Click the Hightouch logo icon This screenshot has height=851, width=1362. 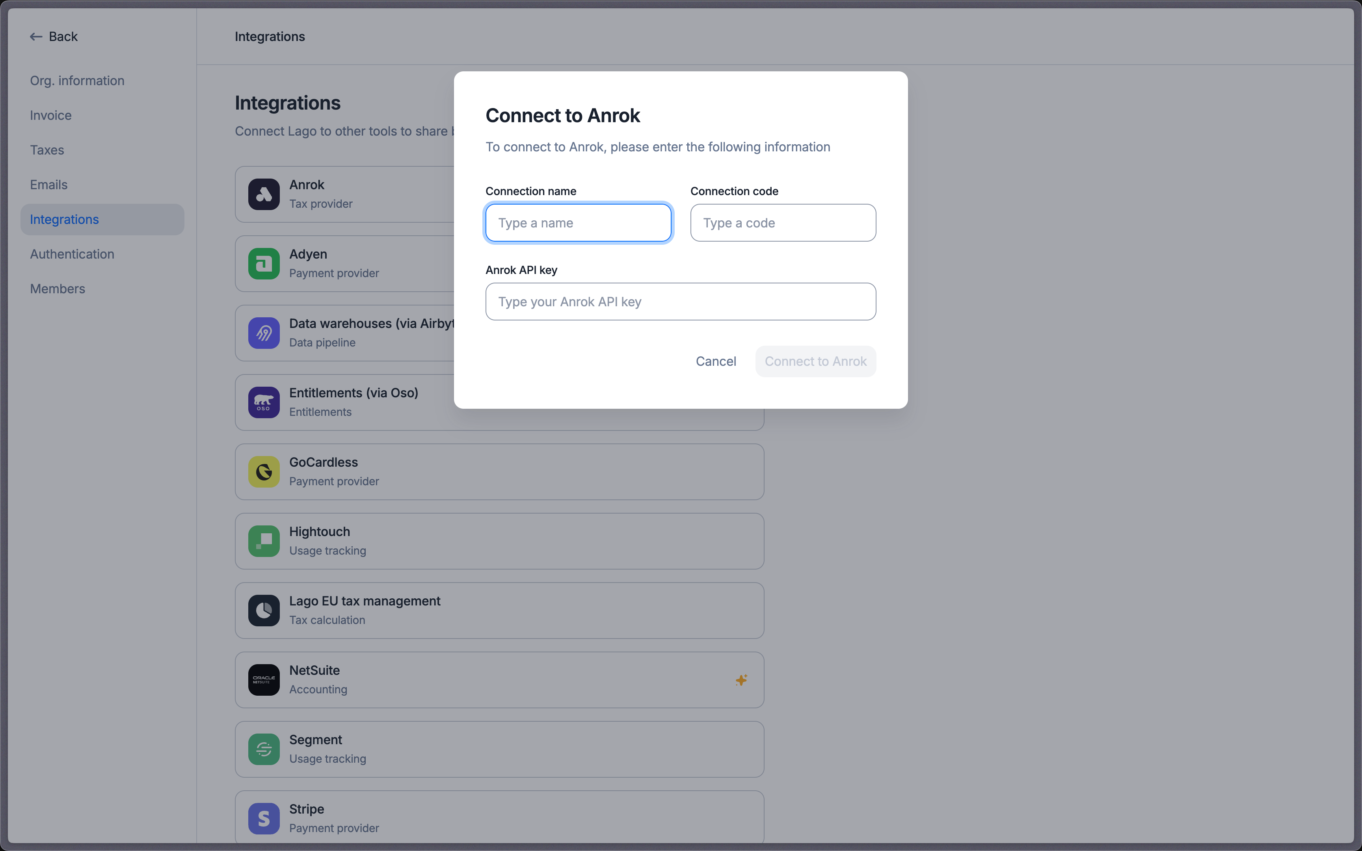click(264, 541)
